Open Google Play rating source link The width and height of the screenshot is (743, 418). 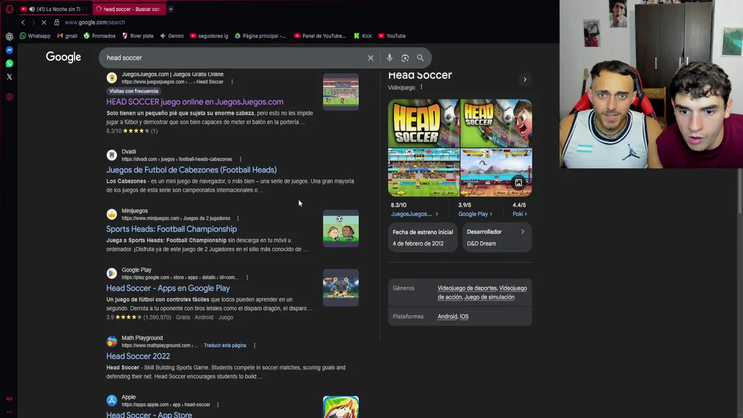pyautogui.click(x=475, y=214)
